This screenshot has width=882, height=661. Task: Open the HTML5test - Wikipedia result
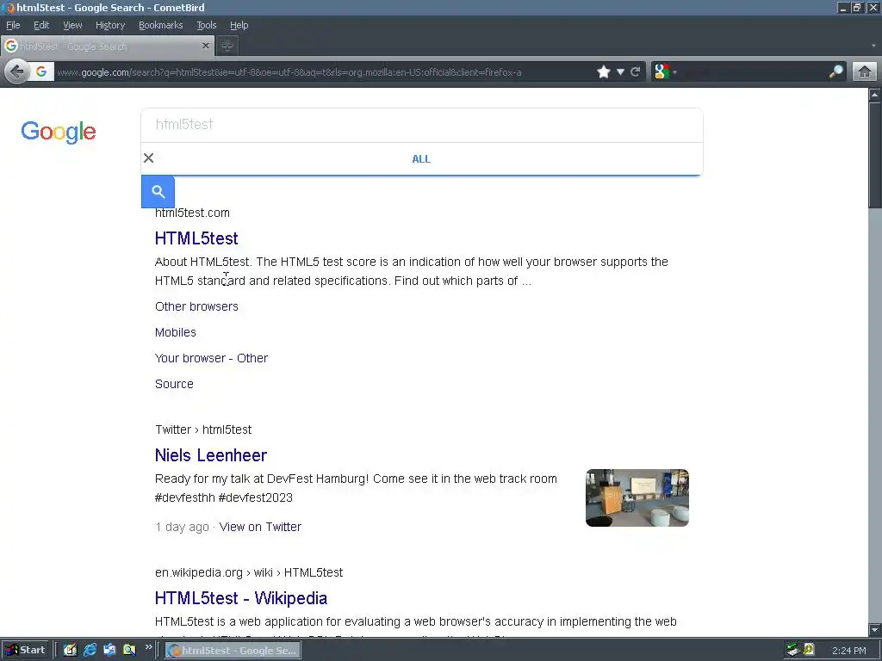tap(241, 598)
